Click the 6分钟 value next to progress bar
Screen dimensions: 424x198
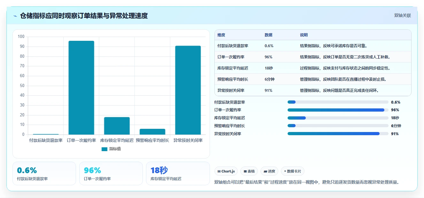396,126
